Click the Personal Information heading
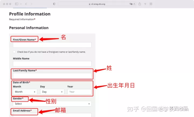 [x=29, y=28]
